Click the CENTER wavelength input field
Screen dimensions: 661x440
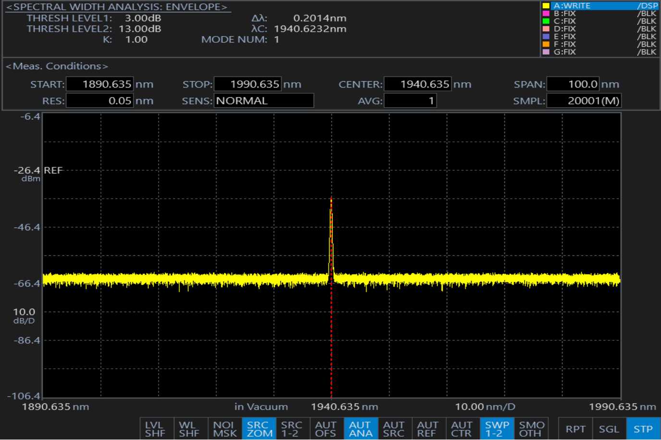click(417, 84)
